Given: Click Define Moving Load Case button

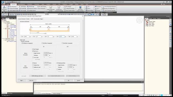Looking at the screenshot, I should tap(38, 76).
